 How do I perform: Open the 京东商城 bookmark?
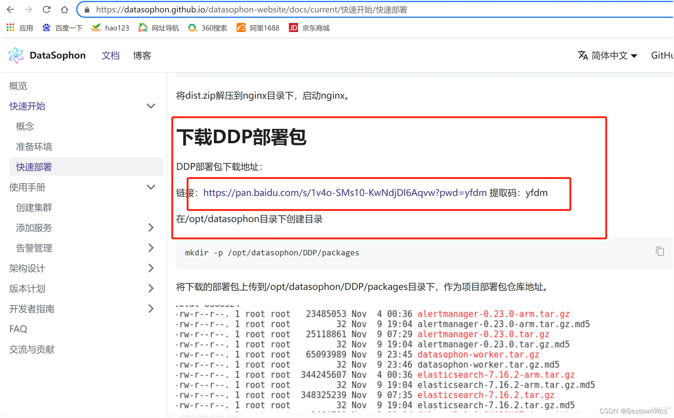[309, 28]
